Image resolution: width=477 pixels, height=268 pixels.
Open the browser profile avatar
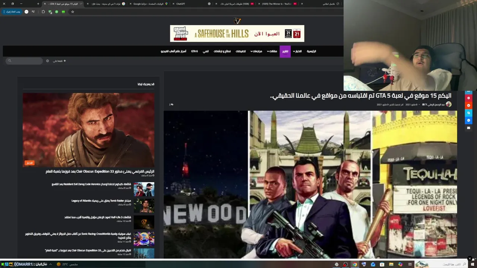[x=26, y=12]
